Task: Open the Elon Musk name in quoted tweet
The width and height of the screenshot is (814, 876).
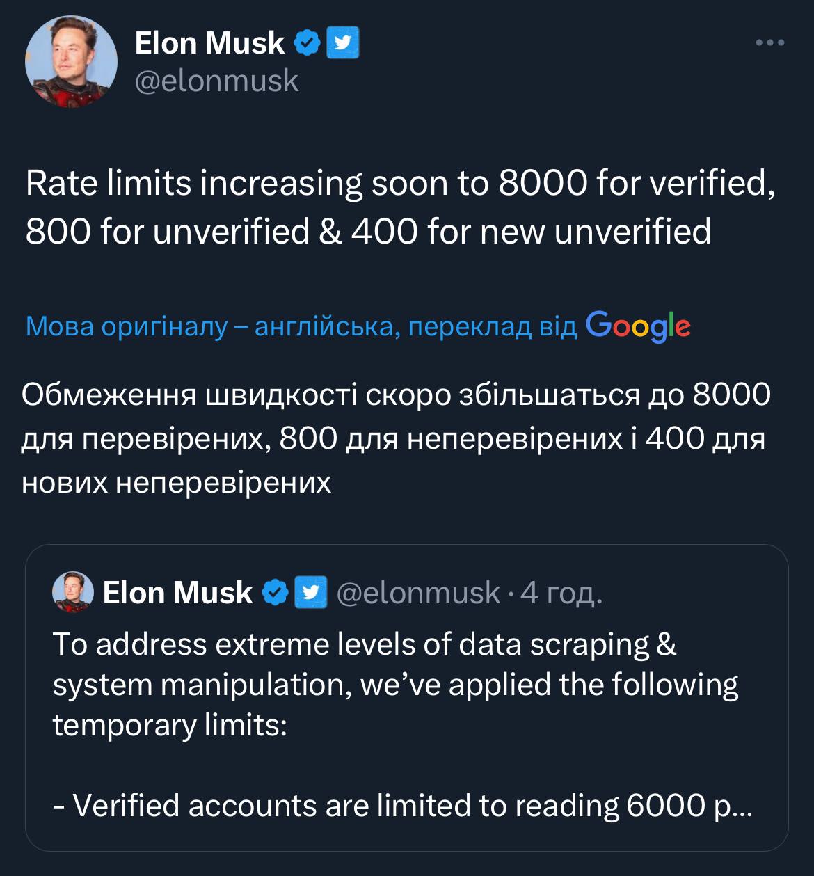Action: (177, 593)
